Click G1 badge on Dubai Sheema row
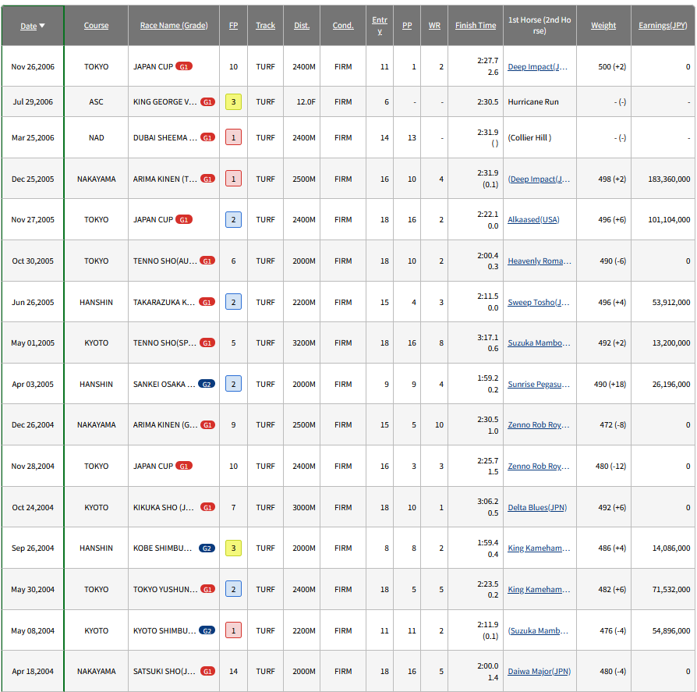The width and height of the screenshot is (697, 692). [x=207, y=137]
